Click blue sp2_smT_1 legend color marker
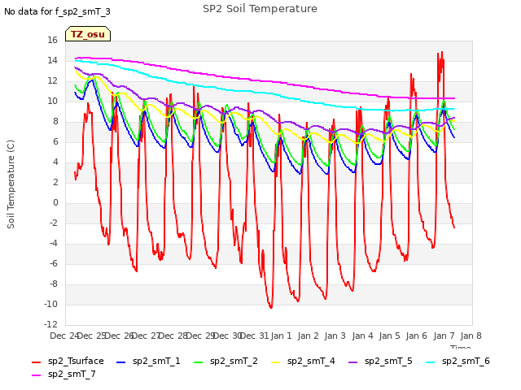The width and height of the screenshot is (521, 390). coord(121,362)
